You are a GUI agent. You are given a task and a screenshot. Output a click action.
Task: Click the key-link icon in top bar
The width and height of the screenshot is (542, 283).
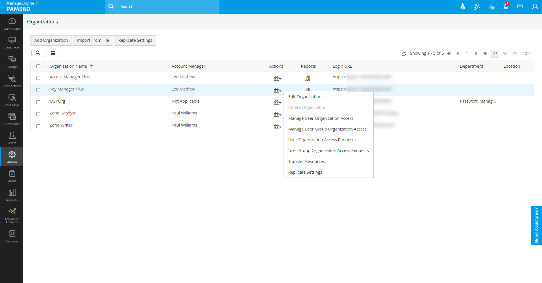[477, 6]
